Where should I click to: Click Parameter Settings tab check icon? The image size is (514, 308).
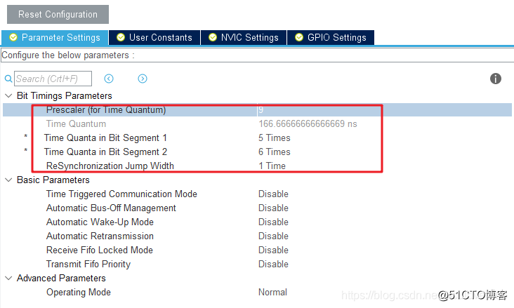[13, 37]
